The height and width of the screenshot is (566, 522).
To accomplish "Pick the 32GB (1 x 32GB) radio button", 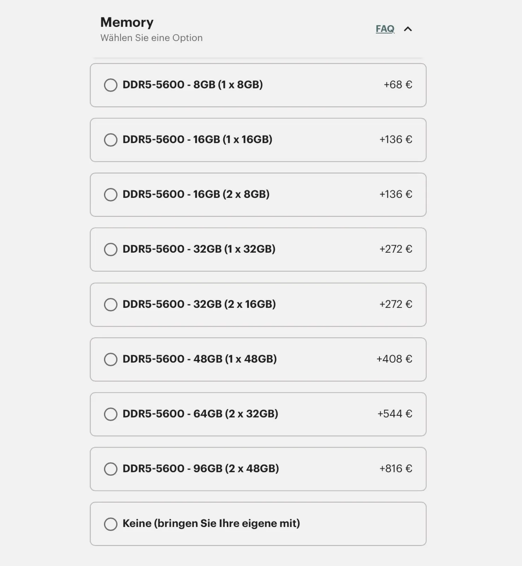I will click(111, 249).
